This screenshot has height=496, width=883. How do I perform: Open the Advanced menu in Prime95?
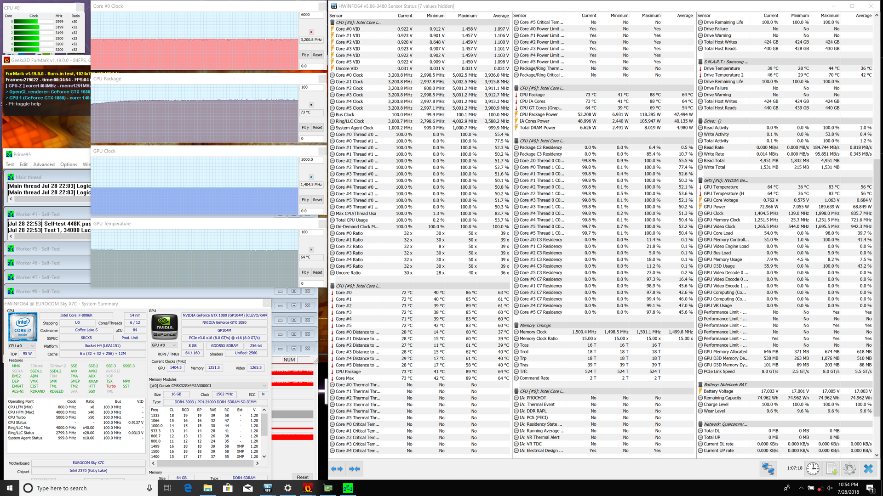click(x=44, y=164)
